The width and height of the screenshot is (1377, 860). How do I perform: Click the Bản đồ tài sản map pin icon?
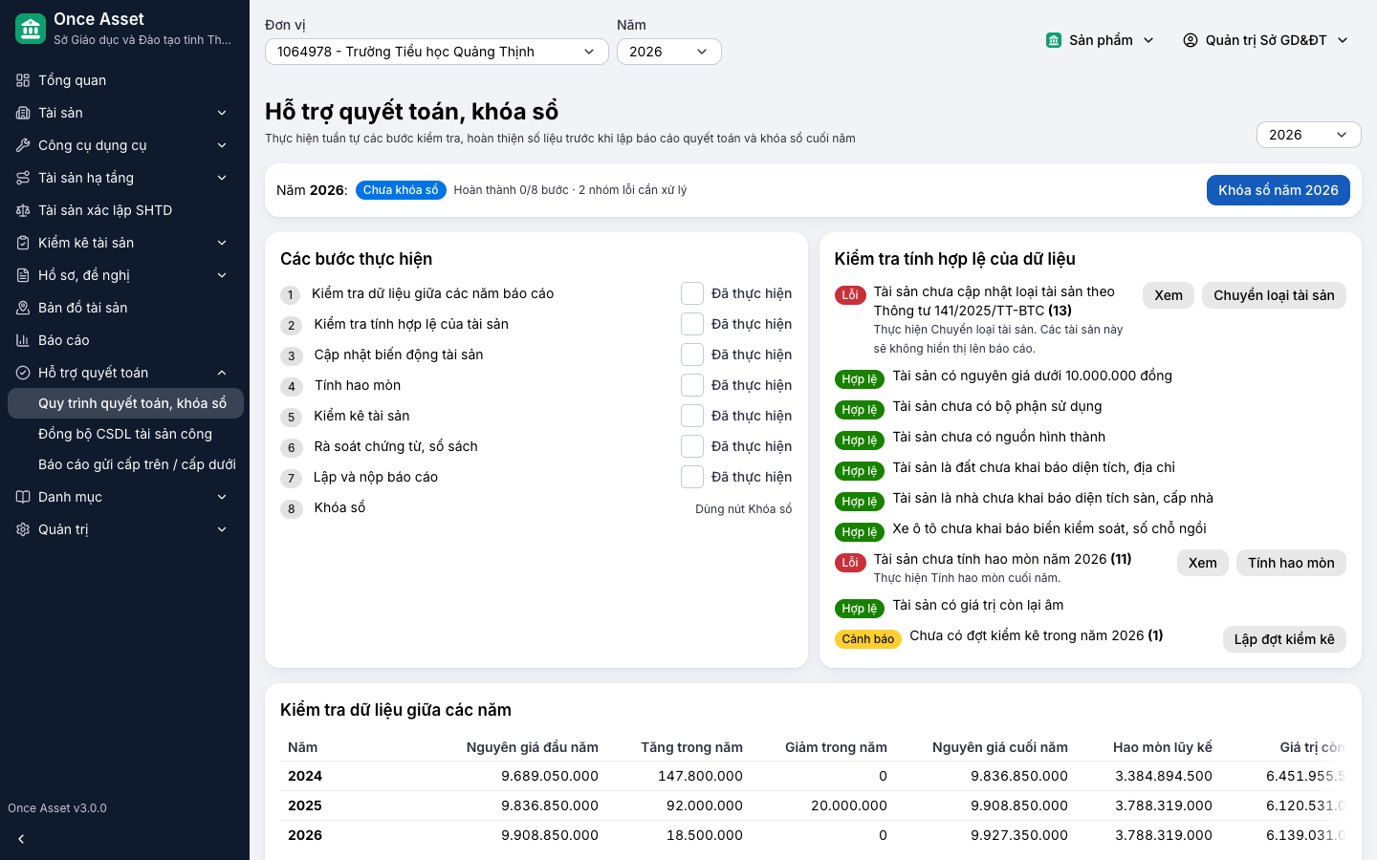coord(23,308)
